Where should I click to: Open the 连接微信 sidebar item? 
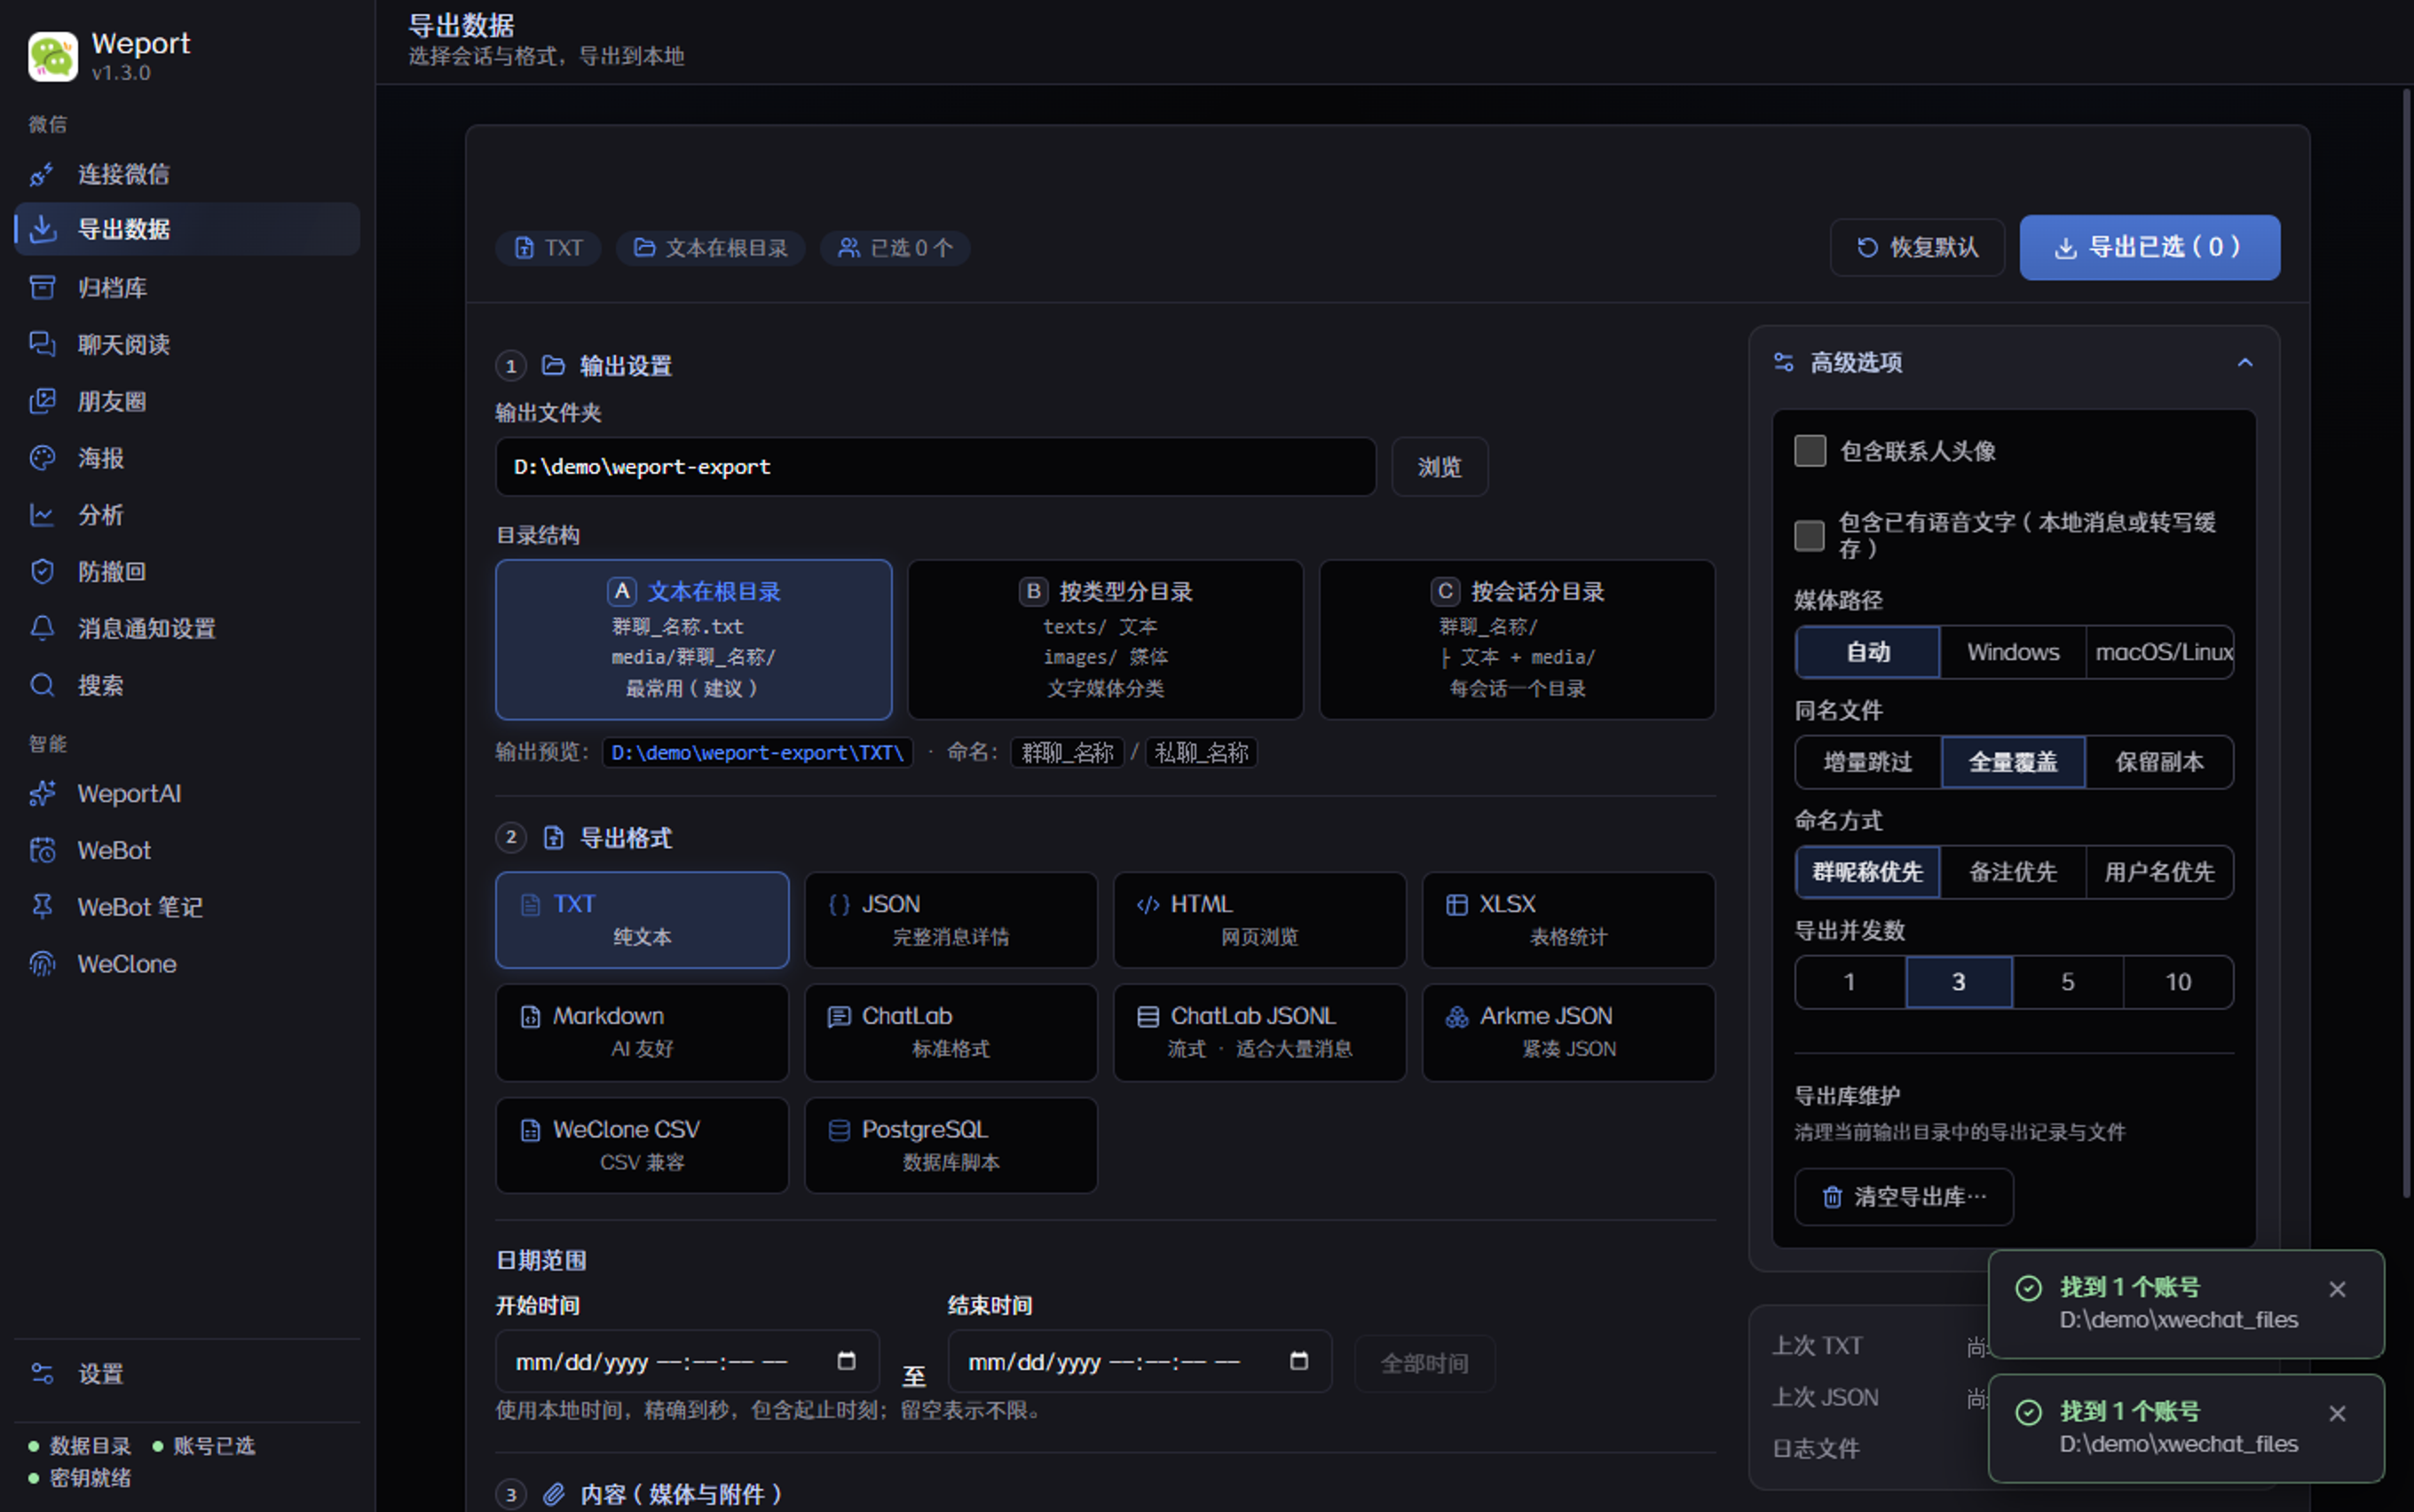tap(187, 174)
